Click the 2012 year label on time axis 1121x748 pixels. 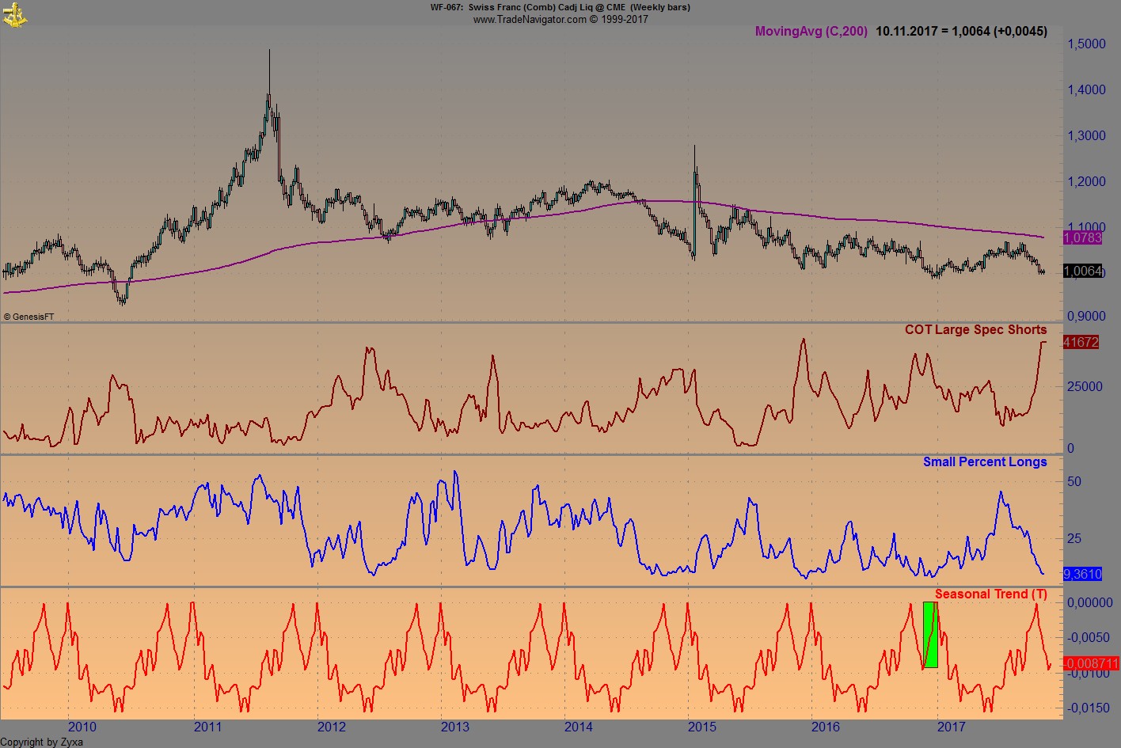331,727
